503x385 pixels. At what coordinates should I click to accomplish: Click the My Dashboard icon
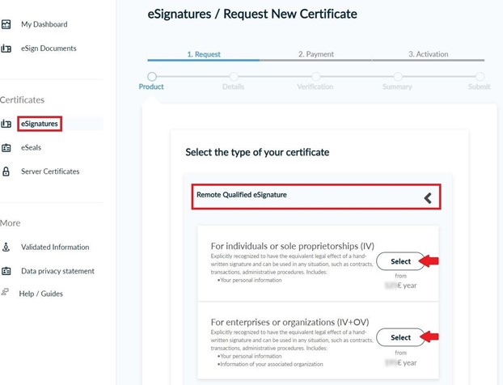6,25
